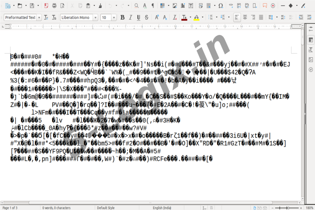This screenshot has height=210, width=315.
Task: Click the Export as PDF icon
Action: click(47, 6)
